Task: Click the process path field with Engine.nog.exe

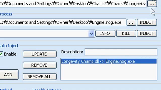Action: click(63, 22)
